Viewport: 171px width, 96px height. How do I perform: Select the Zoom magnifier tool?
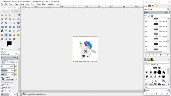click(x=18, y=19)
